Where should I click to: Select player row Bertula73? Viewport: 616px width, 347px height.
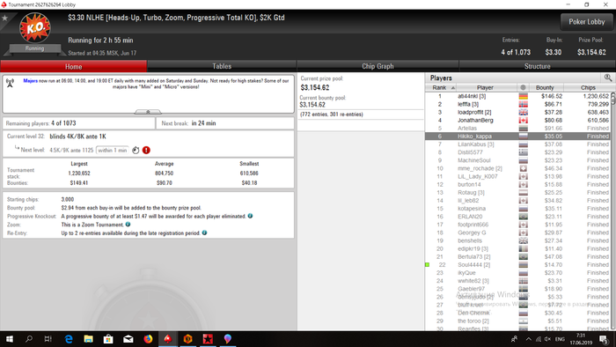(517, 256)
